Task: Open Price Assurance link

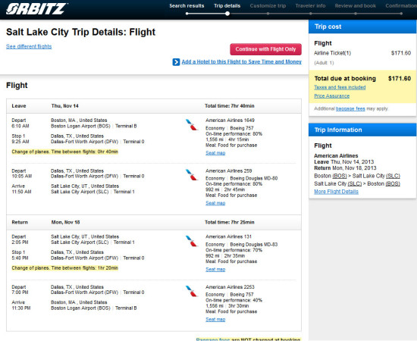Action: coord(332,96)
